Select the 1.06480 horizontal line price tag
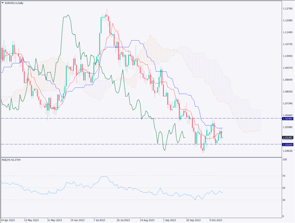The image size is (295, 223). 288,118
